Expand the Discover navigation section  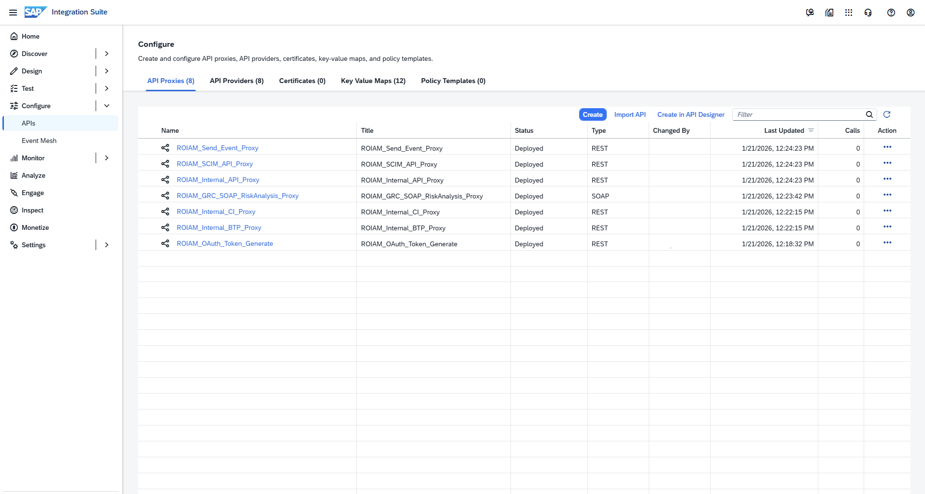[107, 54]
